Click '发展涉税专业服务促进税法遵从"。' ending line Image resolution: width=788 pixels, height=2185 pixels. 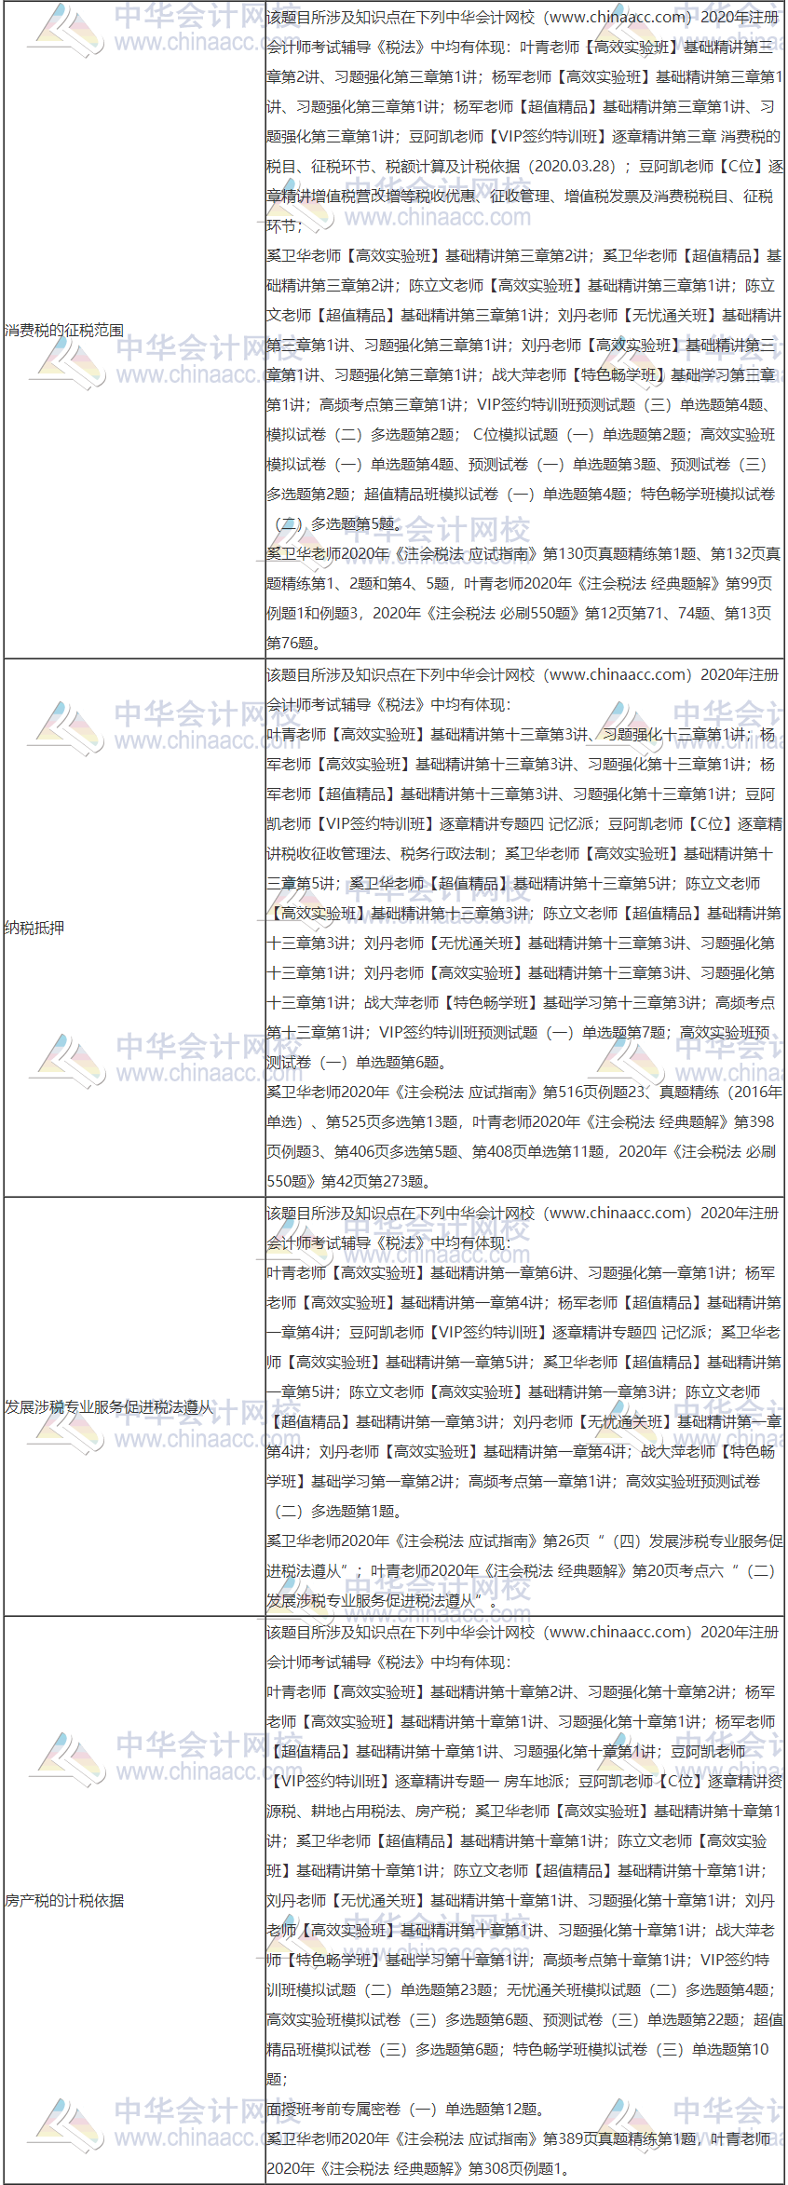click(384, 1601)
